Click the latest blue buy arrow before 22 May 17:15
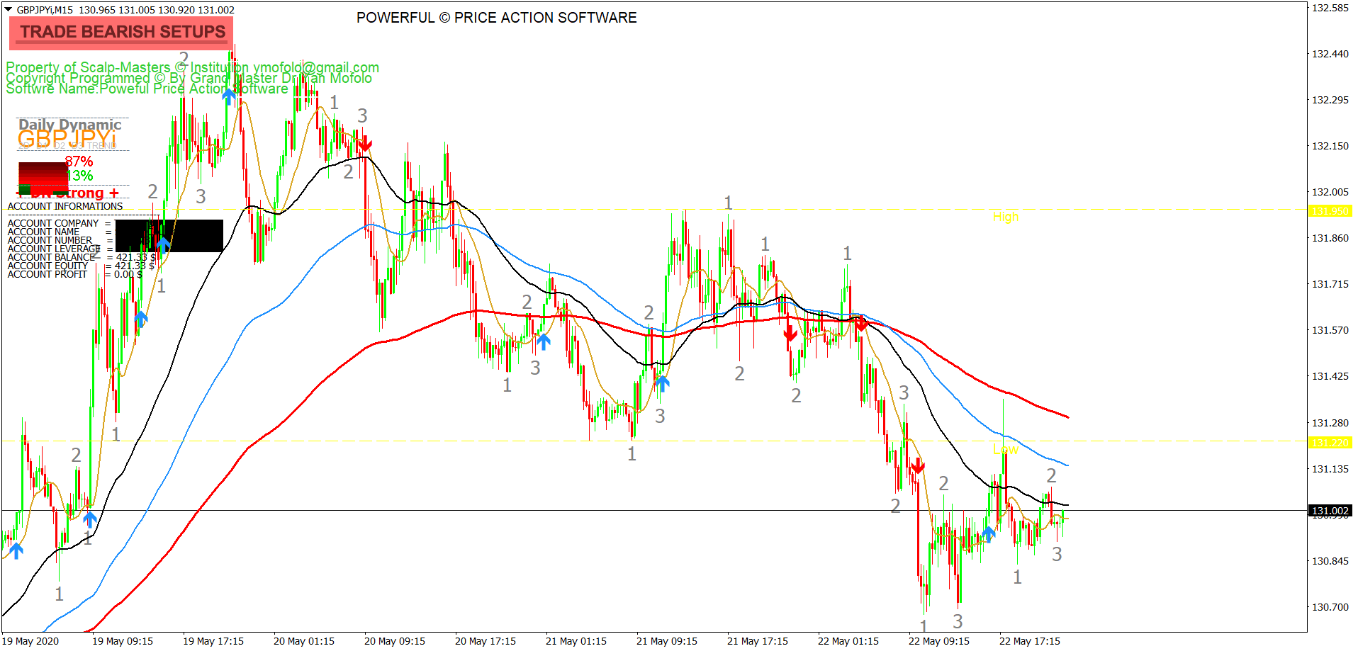1358x651 pixels. 989,533
